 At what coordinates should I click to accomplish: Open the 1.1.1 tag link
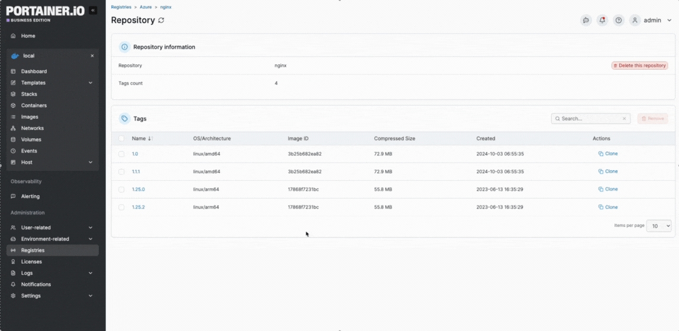(135, 171)
